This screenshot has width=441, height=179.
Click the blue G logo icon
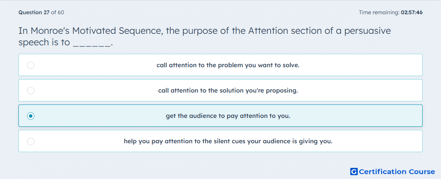pos(354,171)
